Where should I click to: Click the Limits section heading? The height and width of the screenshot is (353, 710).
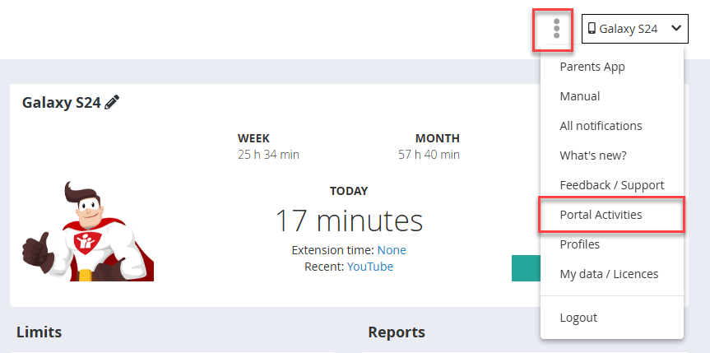tap(39, 332)
